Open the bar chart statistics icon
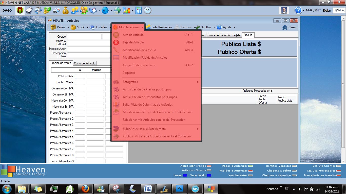This screenshot has height=194, width=346. tap(126, 10)
